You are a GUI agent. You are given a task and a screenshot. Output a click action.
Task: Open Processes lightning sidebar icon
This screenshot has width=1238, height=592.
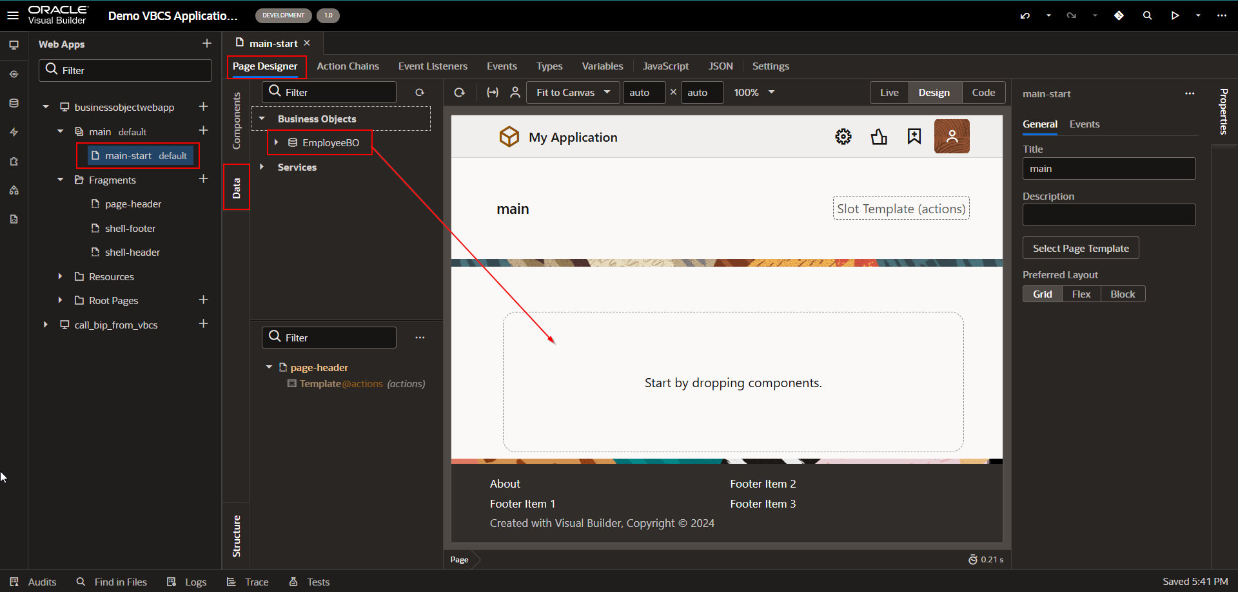pos(14,132)
